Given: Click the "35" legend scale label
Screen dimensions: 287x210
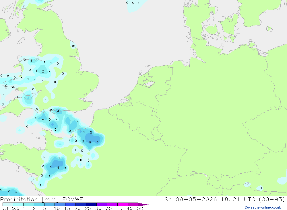Looking at the screenshot, I should pos(109,208).
